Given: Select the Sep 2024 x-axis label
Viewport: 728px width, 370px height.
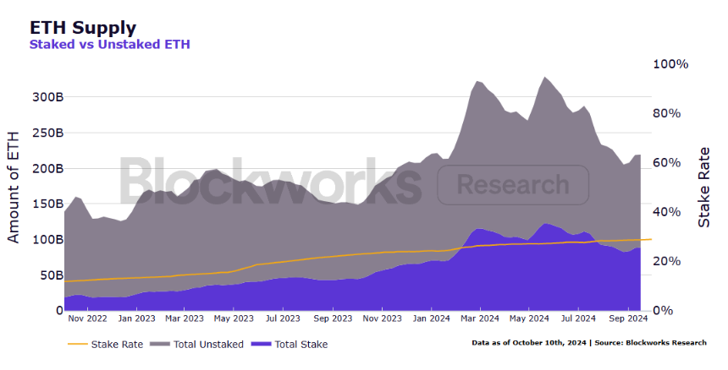Looking at the screenshot, I should coord(628,318).
